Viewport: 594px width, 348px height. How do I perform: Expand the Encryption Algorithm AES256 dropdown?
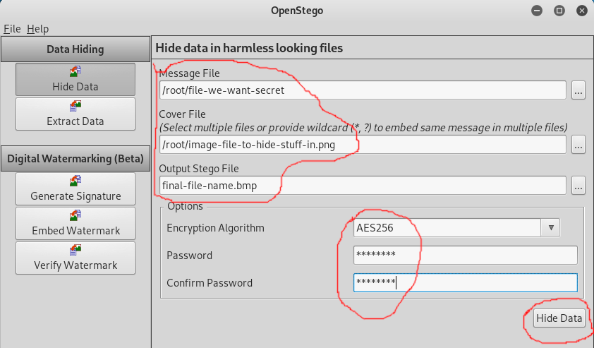tap(551, 228)
